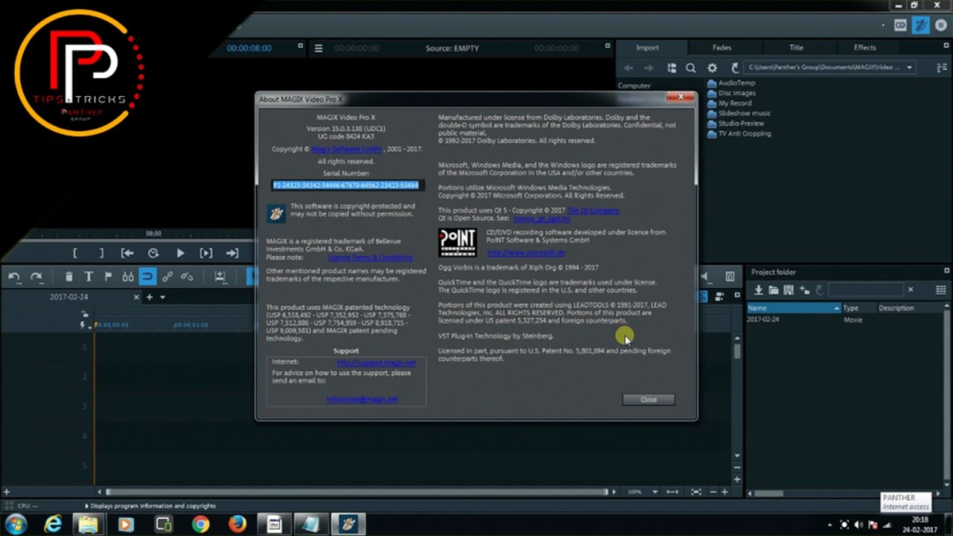Screen dimensions: 953x536
Task: Switch to the Title tab
Action: [x=796, y=48]
